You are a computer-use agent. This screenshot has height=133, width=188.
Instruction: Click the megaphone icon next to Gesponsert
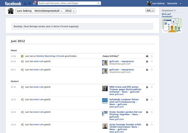tap(175, 10)
